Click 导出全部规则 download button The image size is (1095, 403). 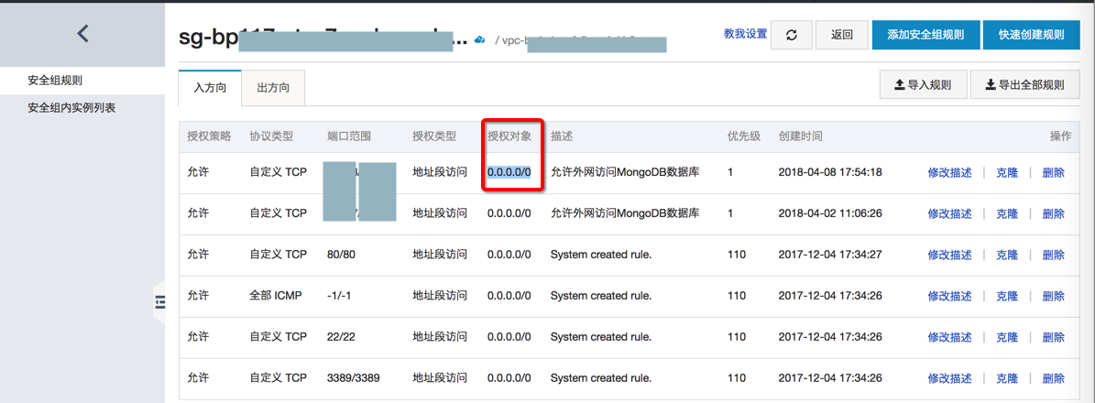tap(1024, 85)
